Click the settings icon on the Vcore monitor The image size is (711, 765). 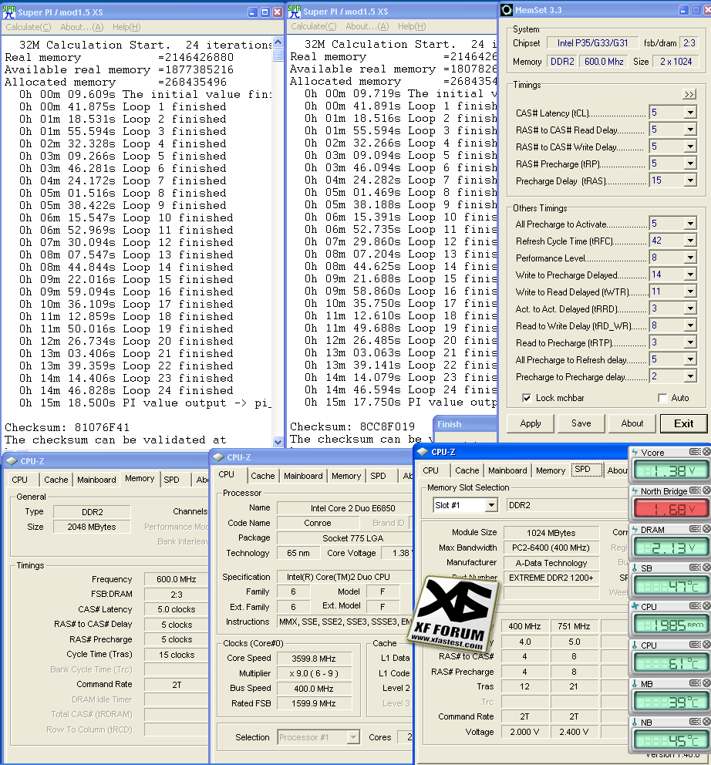(695, 453)
